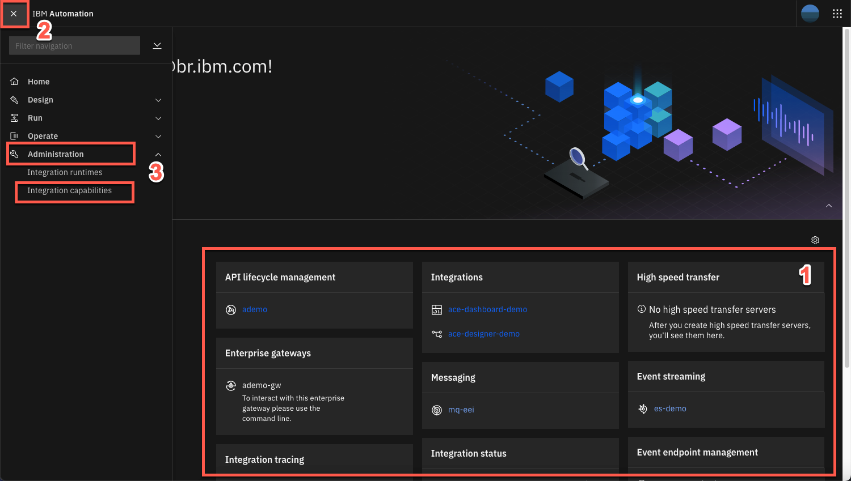Click the Integration tracing heading
This screenshot has height=481, width=851.
264,459
